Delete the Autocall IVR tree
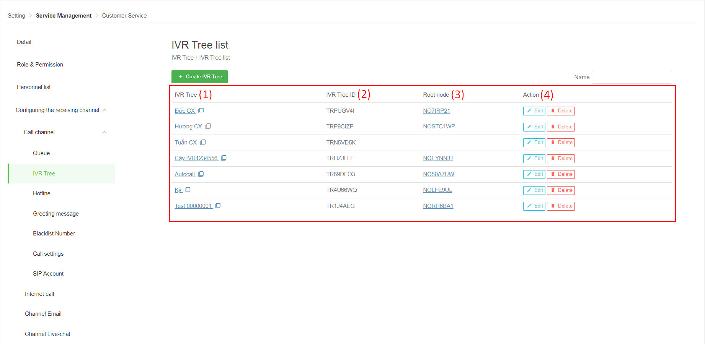 pos(561,174)
